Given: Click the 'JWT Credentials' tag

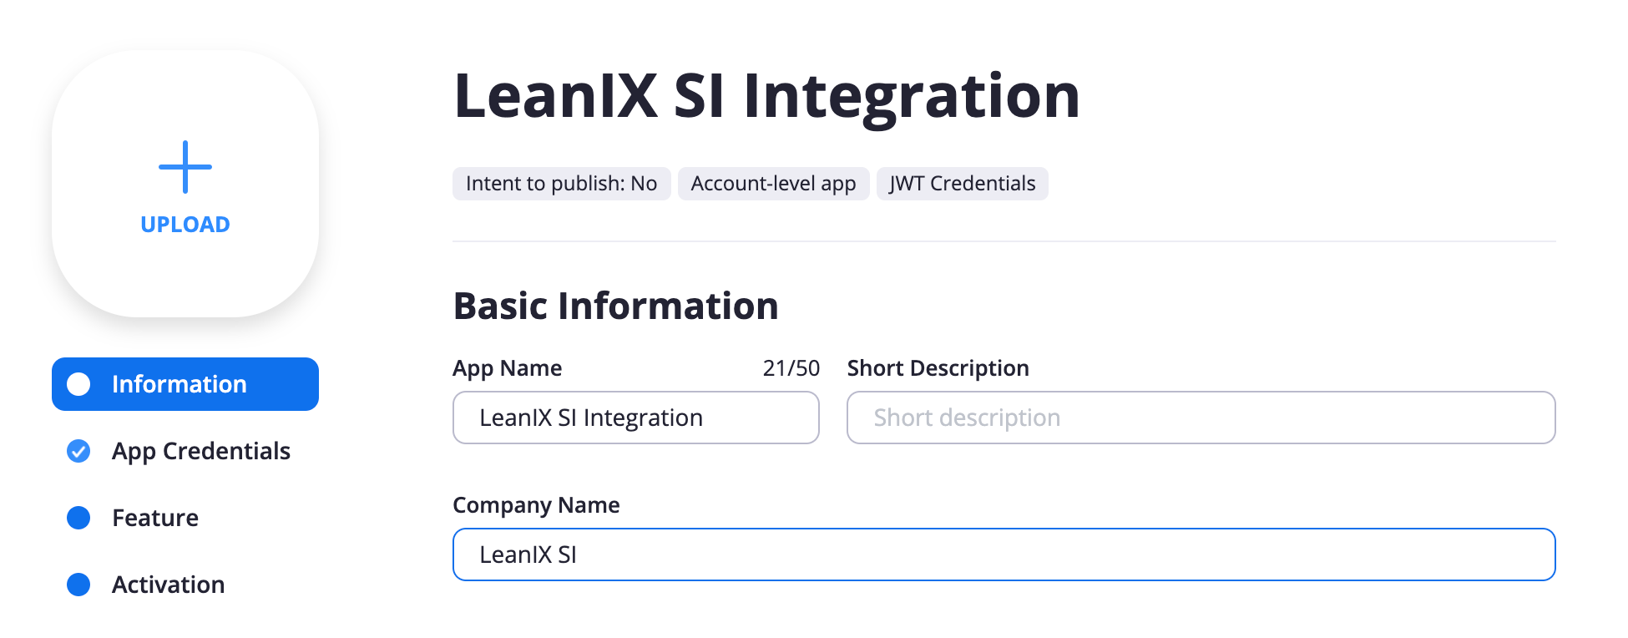Looking at the screenshot, I should (x=963, y=184).
